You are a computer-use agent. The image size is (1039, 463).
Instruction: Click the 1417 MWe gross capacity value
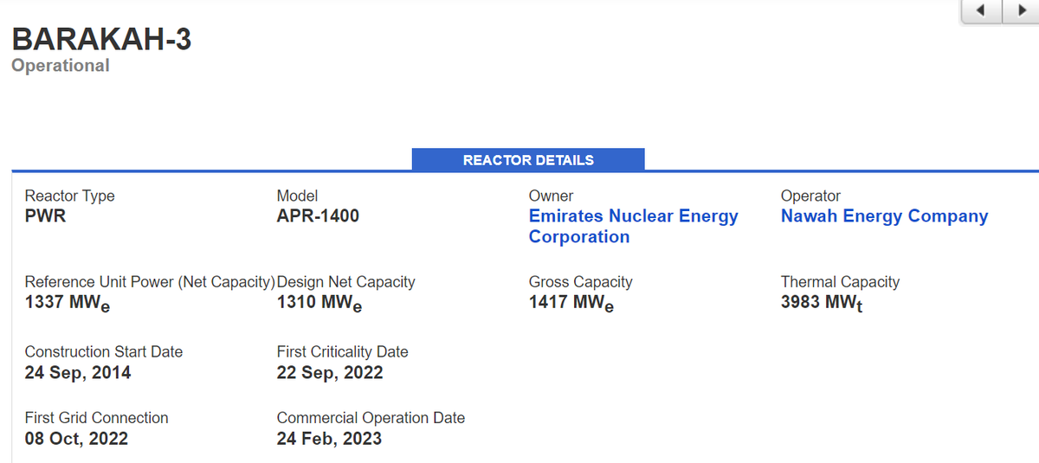[x=571, y=303]
